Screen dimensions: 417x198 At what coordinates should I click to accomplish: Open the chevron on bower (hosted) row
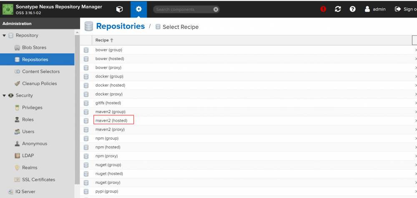tap(415, 59)
